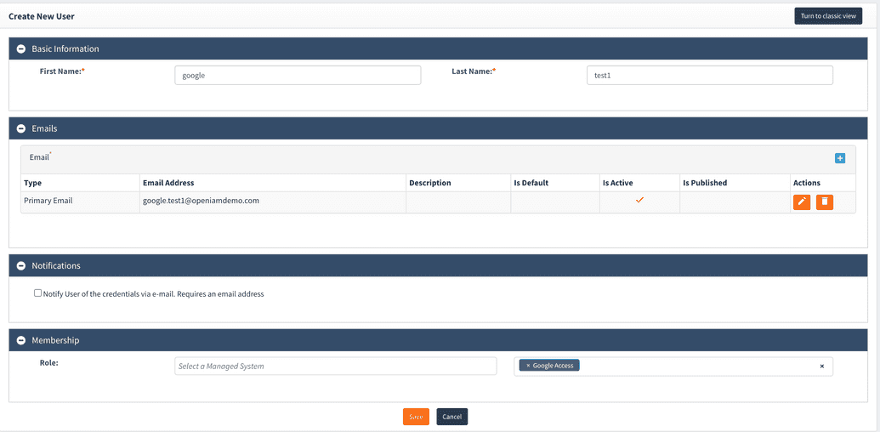Click the Save button
Screen dimensions: 880x432
pos(416,417)
